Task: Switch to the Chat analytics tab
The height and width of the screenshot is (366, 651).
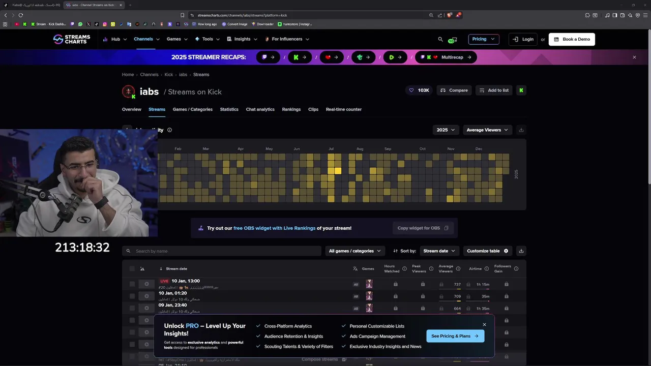Action: pyautogui.click(x=260, y=109)
